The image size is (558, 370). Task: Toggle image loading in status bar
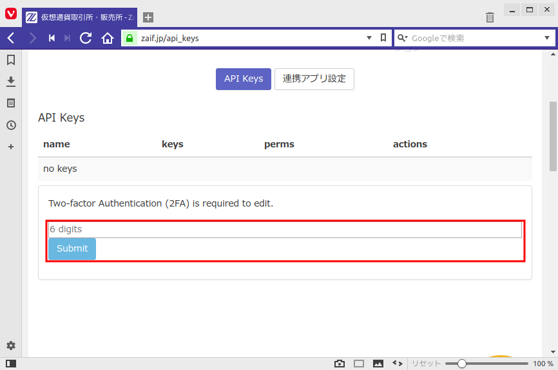click(x=378, y=364)
